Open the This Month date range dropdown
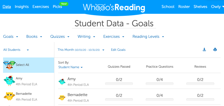This screenshot has width=224, height=106. [x=81, y=50]
